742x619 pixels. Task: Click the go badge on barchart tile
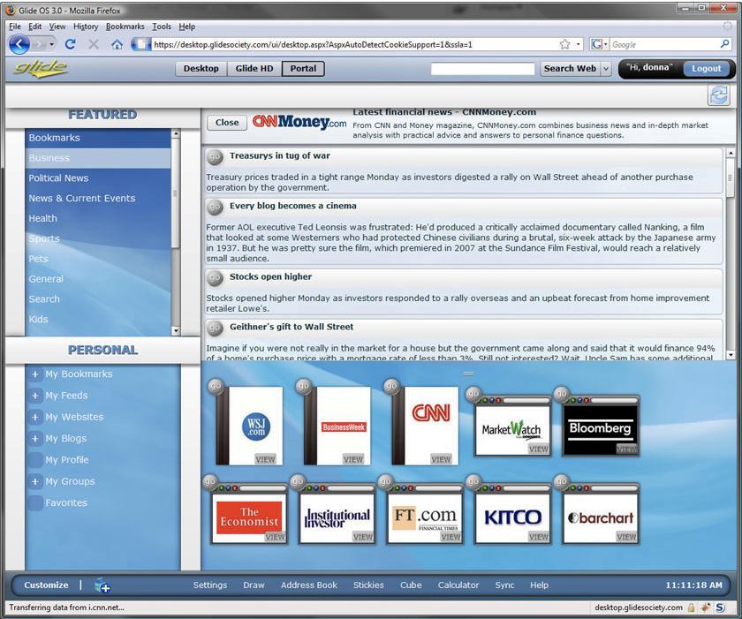[x=561, y=481]
